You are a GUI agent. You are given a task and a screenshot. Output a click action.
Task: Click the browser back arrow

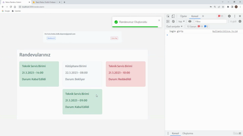coord(3,7)
